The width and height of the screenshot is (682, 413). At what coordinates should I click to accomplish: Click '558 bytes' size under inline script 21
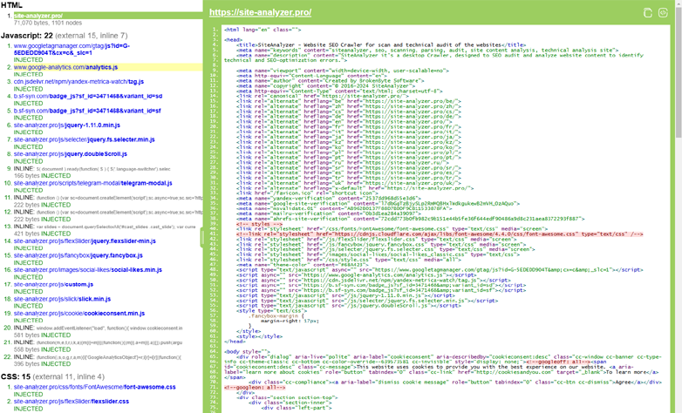(26, 349)
